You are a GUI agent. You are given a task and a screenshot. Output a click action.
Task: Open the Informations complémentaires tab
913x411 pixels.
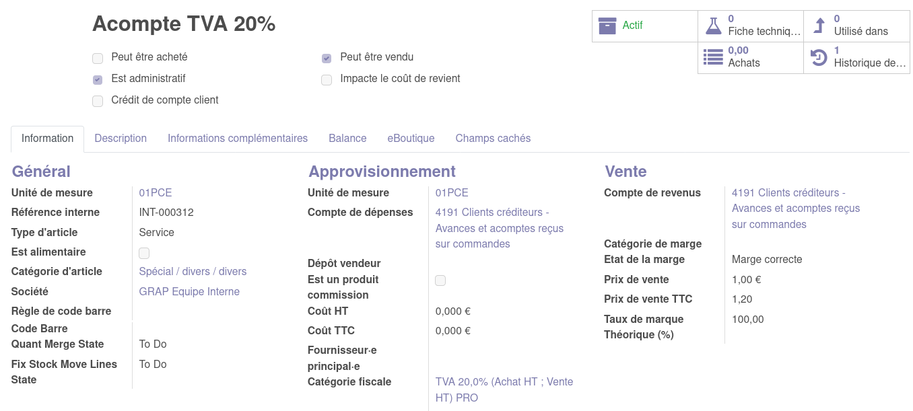point(238,139)
